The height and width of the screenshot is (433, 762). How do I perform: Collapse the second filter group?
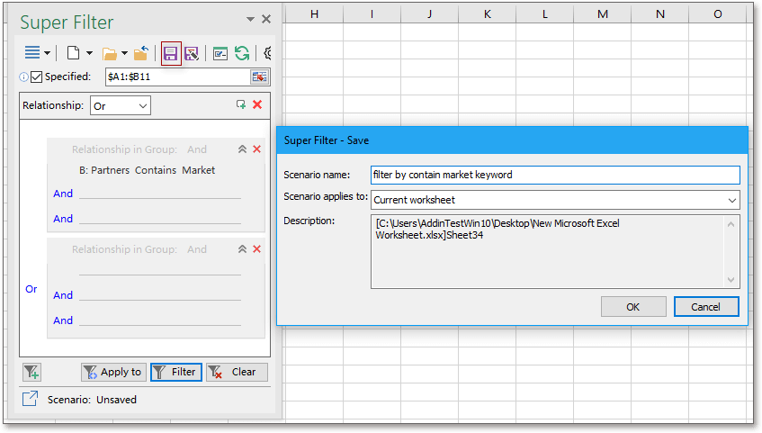pos(242,249)
